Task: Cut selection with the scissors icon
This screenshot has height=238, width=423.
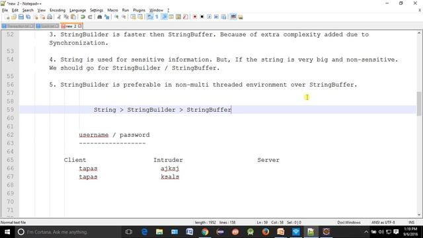Action: [59, 17]
